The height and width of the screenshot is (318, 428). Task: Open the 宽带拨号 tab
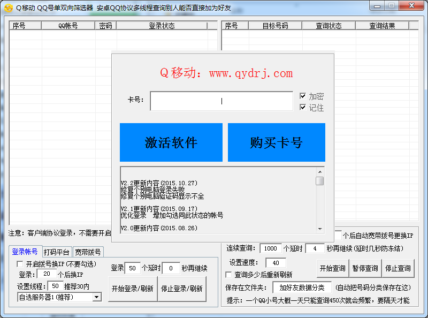tap(88, 252)
